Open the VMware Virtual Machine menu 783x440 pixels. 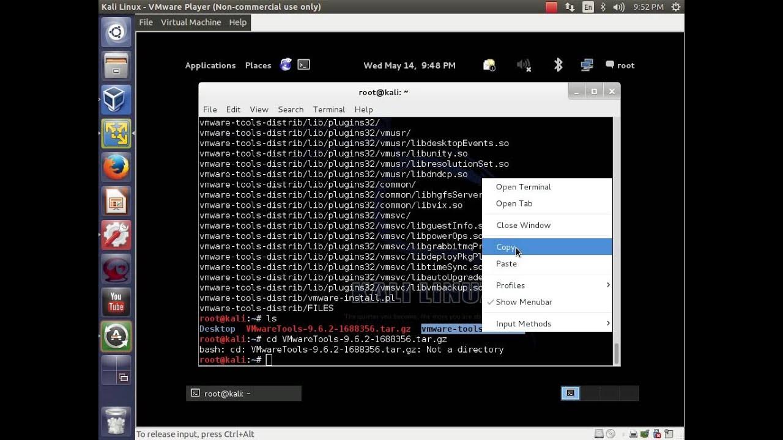(191, 22)
